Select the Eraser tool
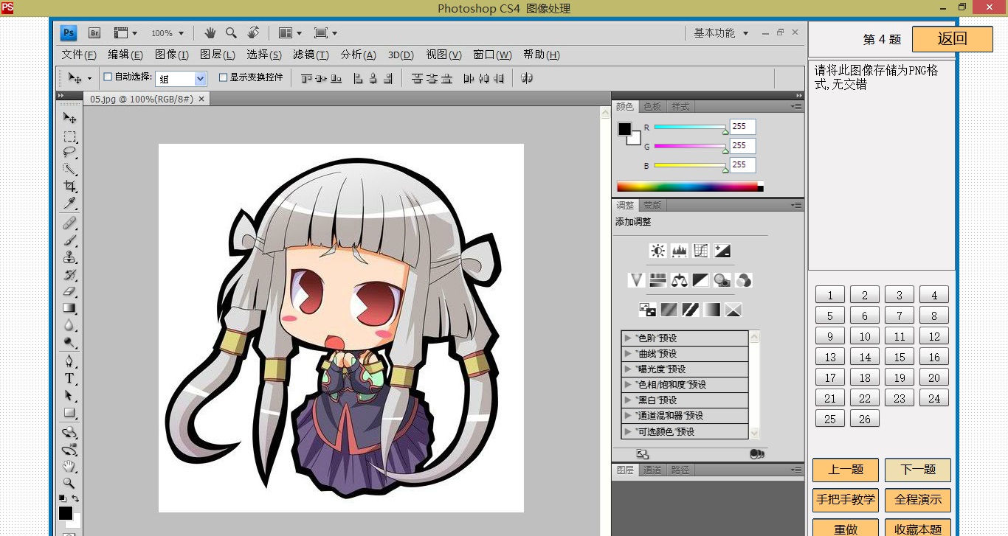The height and width of the screenshot is (536, 1008). pyautogui.click(x=69, y=291)
